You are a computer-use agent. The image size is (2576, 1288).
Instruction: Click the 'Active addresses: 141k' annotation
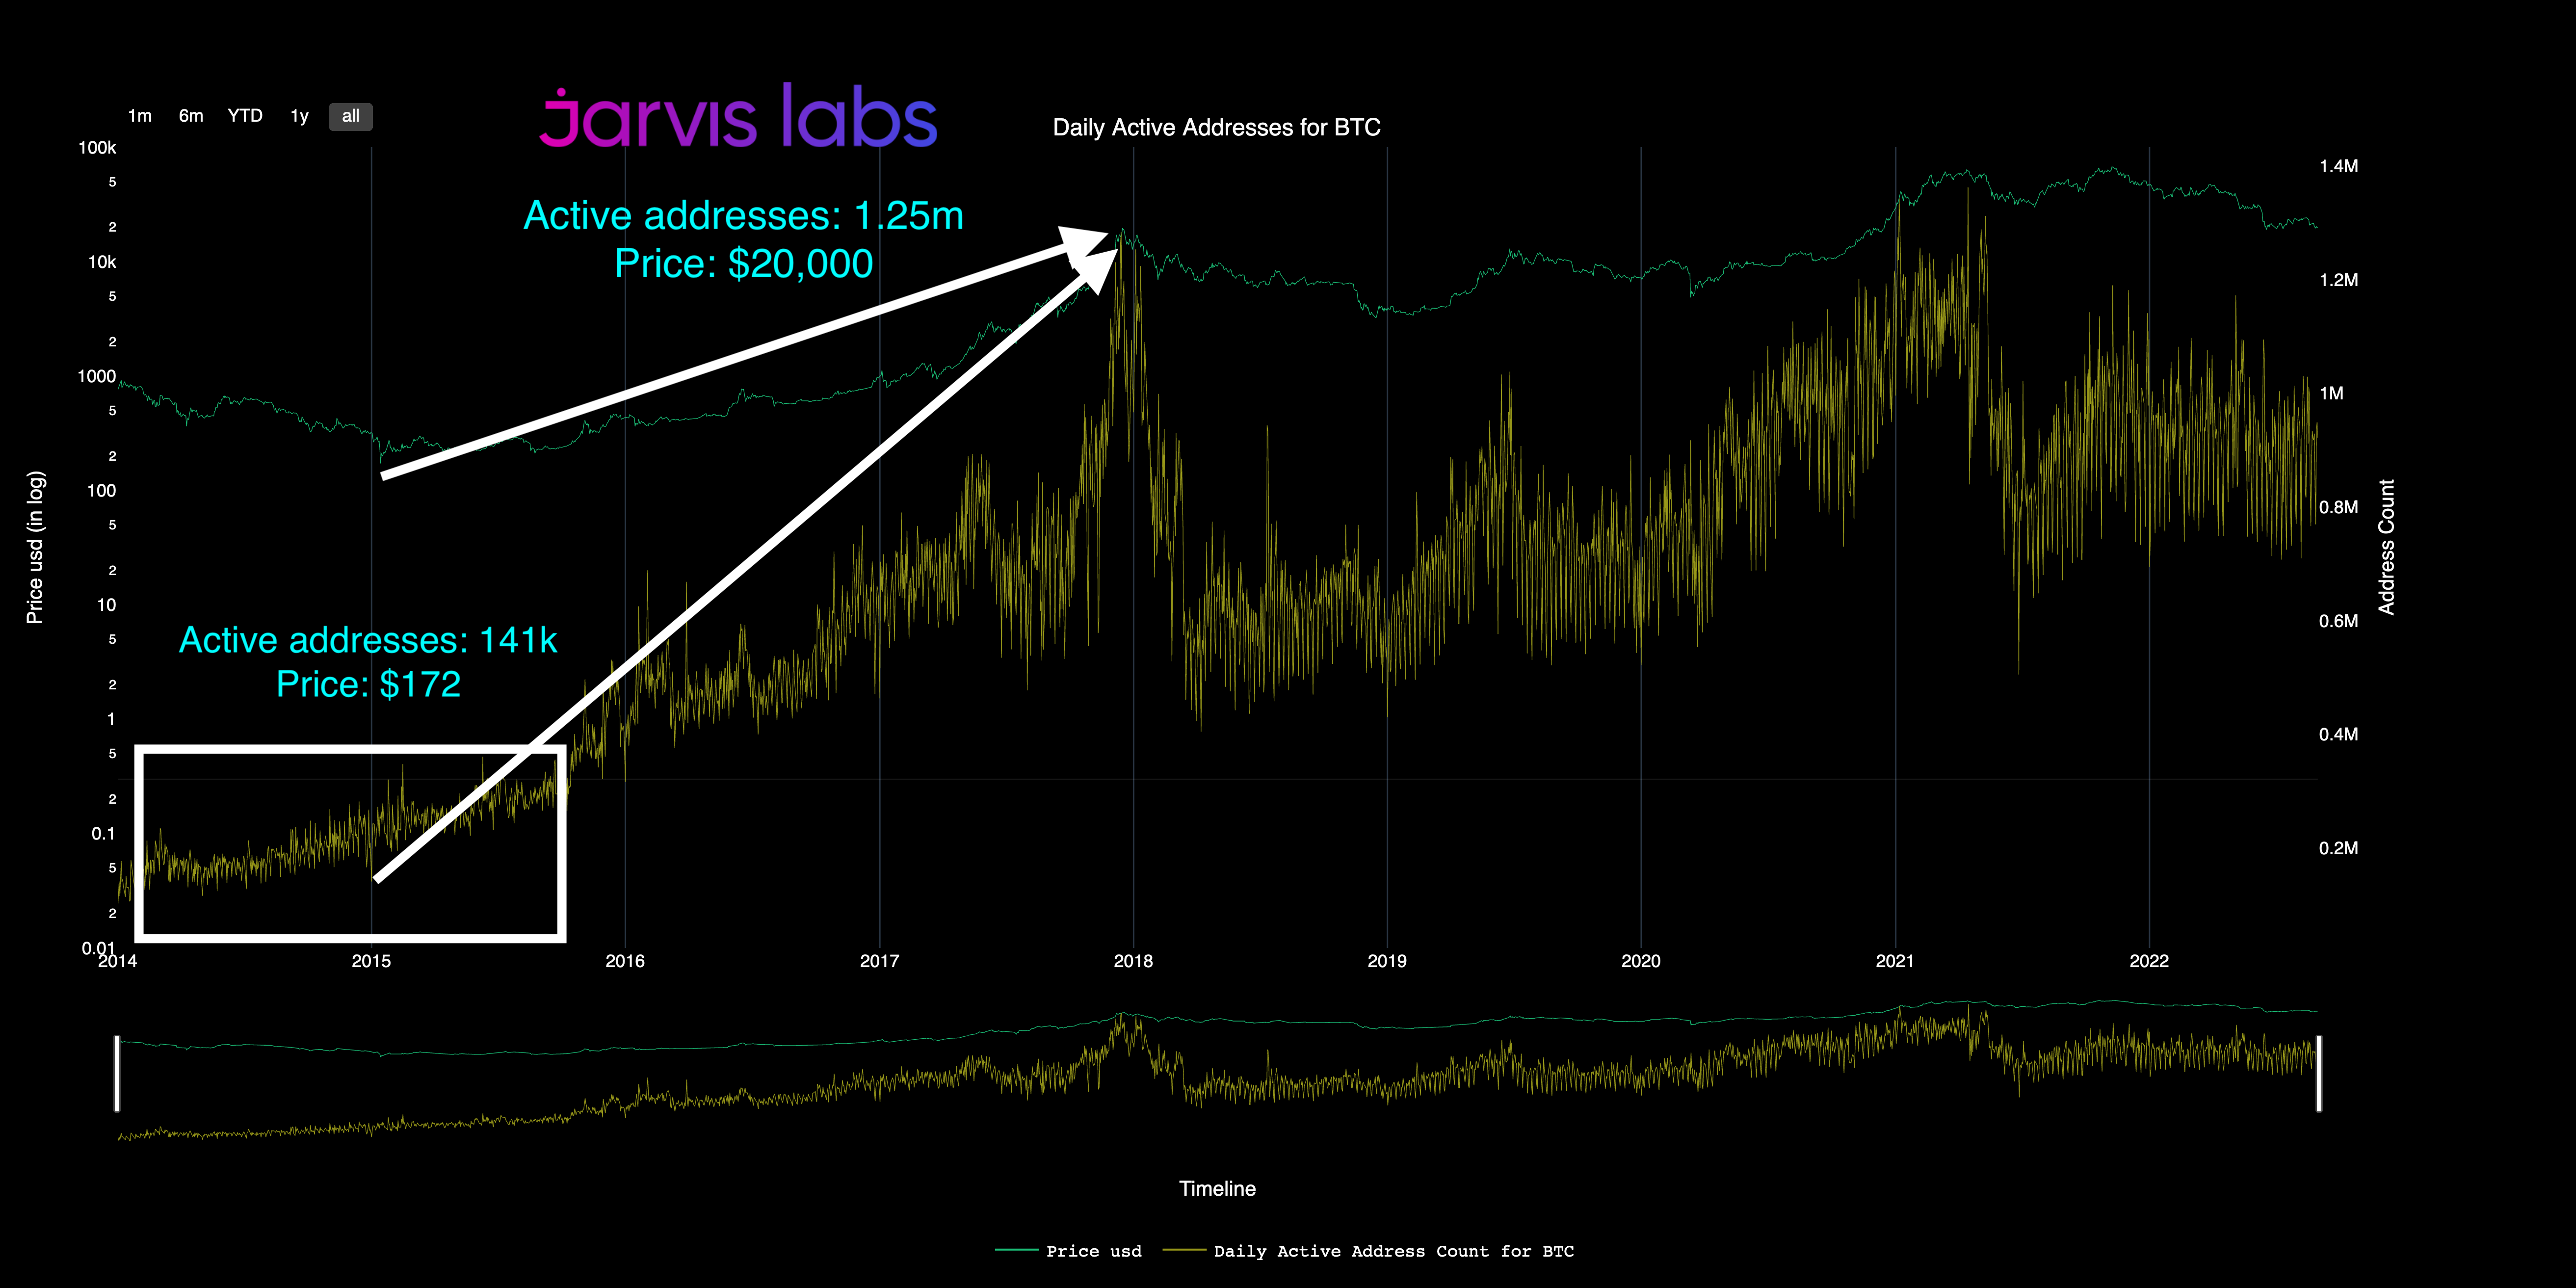click(368, 640)
